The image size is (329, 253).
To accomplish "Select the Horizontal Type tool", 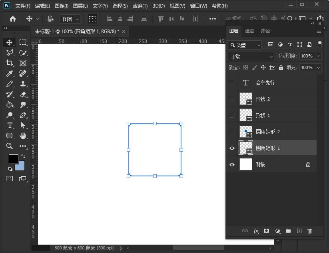I will pyautogui.click(x=10, y=125).
